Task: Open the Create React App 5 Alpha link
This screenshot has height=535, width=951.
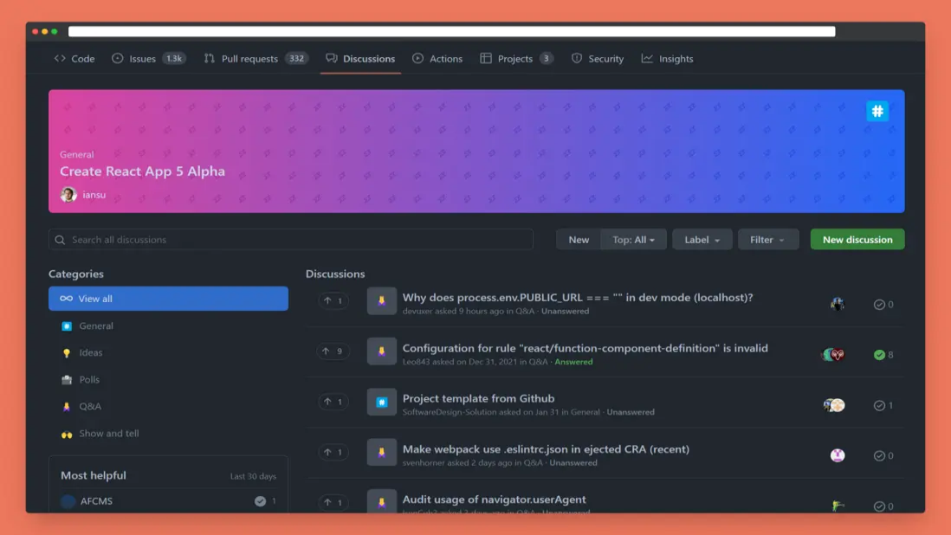Action: point(142,171)
